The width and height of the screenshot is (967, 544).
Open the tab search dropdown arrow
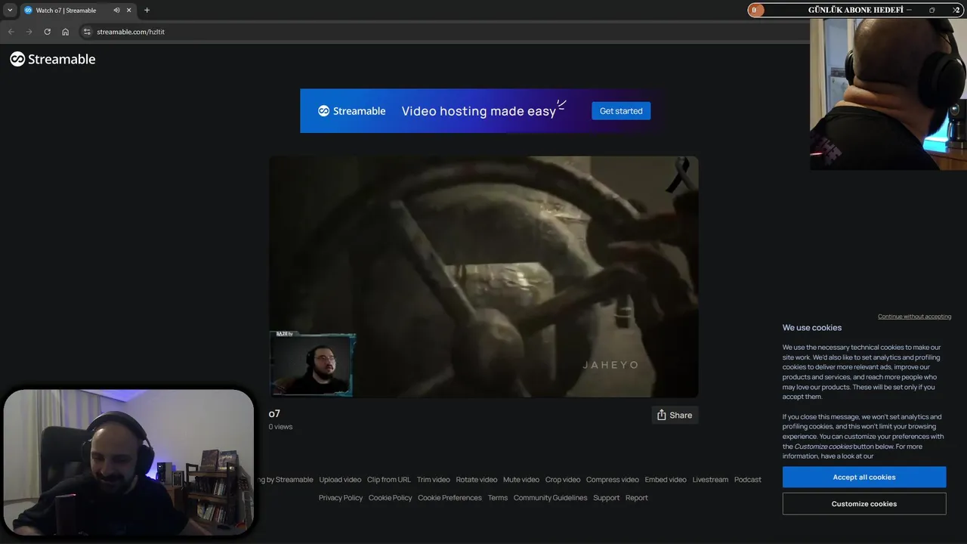tap(10, 11)
